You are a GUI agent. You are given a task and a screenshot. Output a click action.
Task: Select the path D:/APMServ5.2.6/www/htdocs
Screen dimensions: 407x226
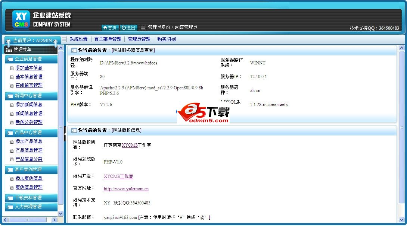click(128, 63)
